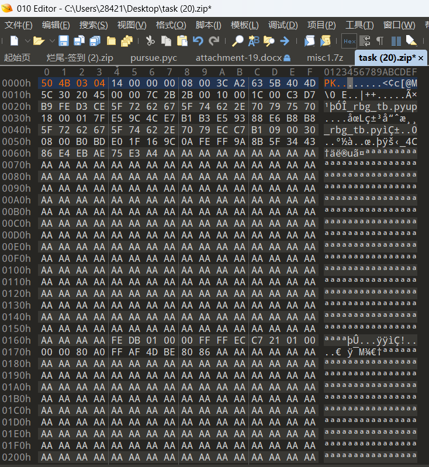This screenshot has height=467, width=429.
Task: Open the 文件(F) menu
Action: [x=18, y=25]
